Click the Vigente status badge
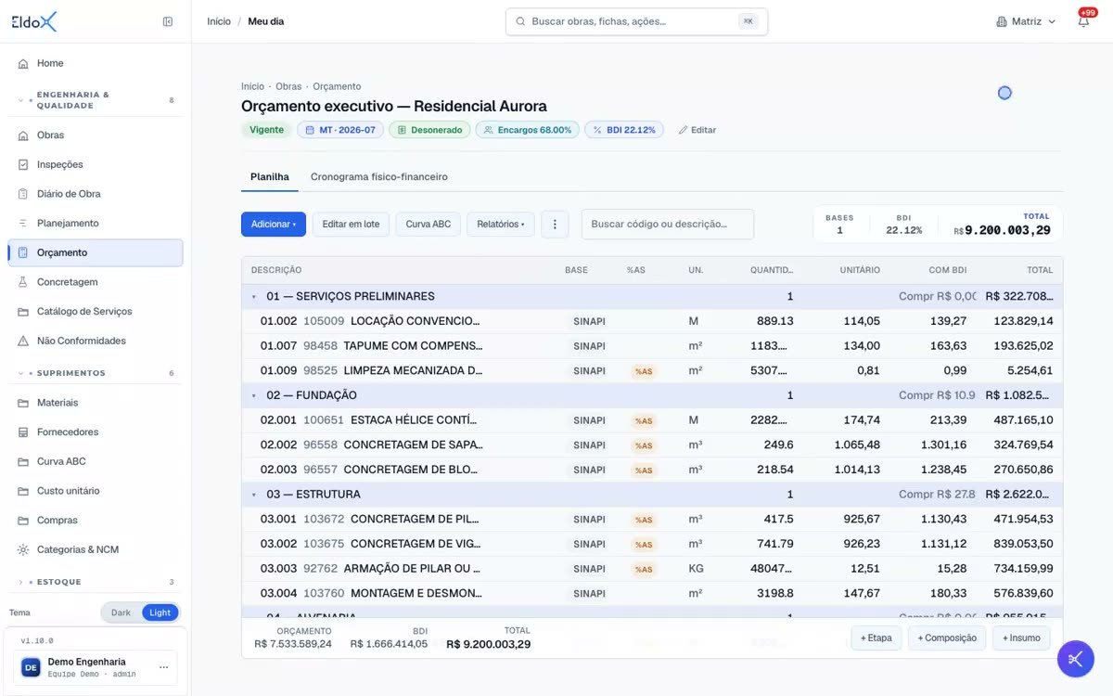1113x696 pixels. 267,130
